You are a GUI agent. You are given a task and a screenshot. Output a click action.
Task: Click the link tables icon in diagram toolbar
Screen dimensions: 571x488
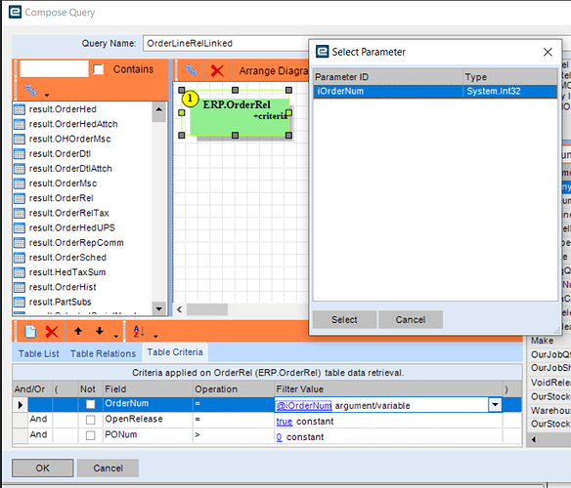click(x=192, y=70)
